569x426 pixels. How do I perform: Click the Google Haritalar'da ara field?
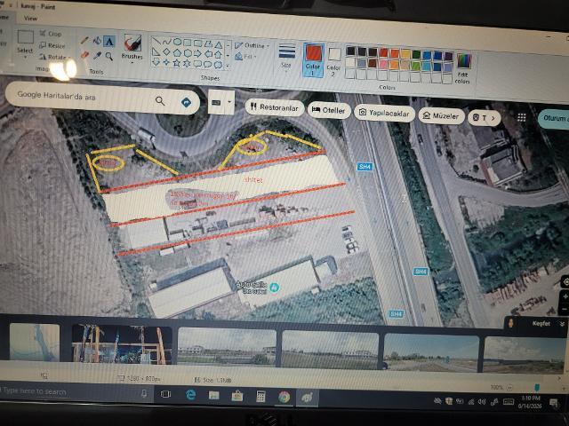coord(82,97)
